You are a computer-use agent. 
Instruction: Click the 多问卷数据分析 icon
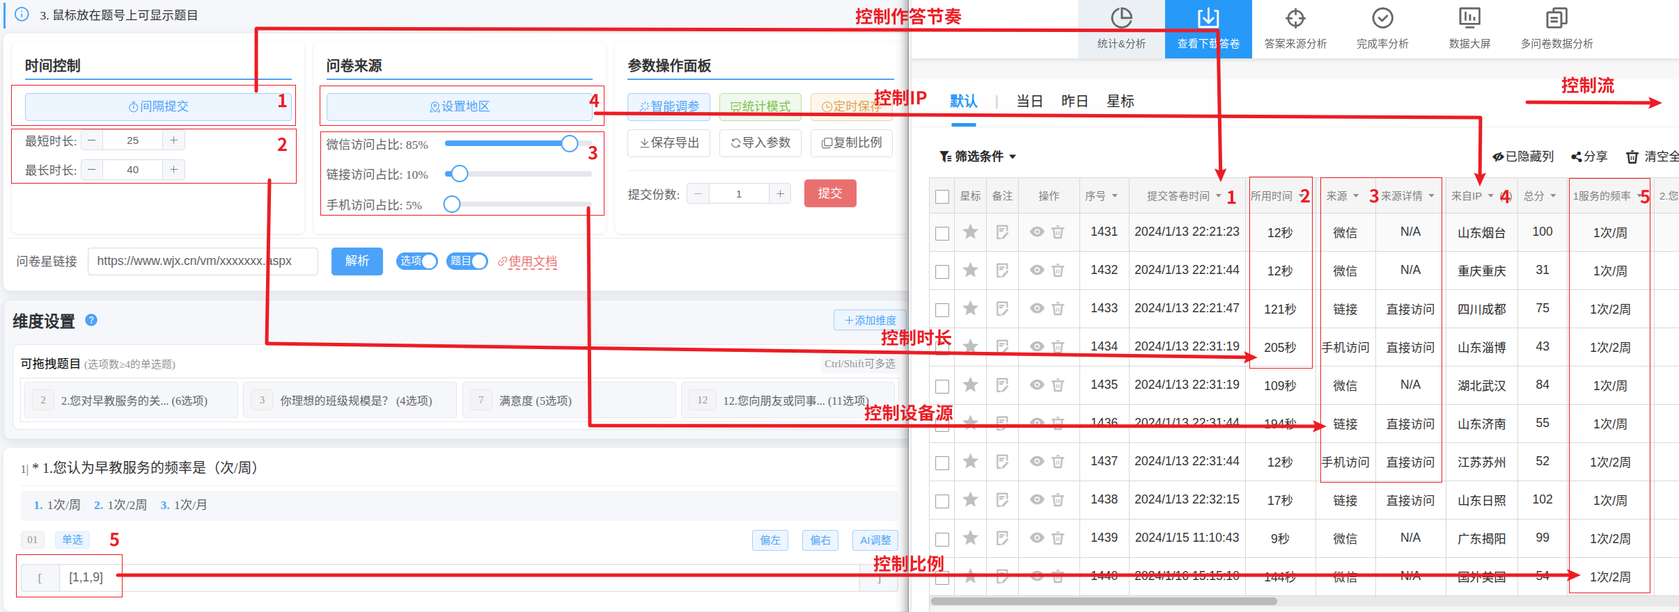tap(1556, 18)
